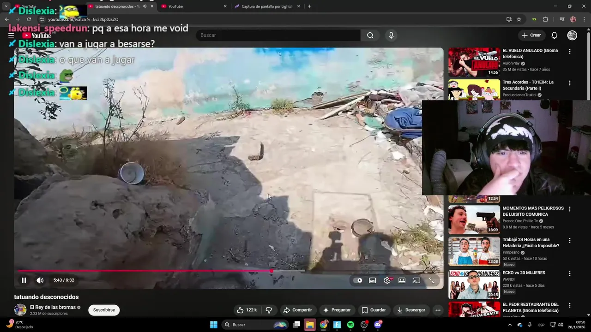Focus the YouTube Buscar search box
This screenshot has height=332, width=591.
[x=278, y=35]
